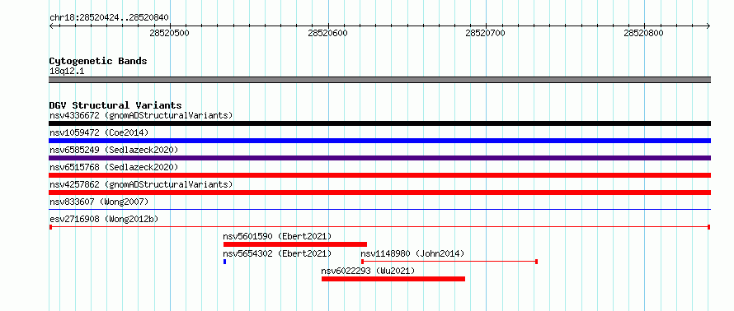734x311 pixels.
Task: Click ruler position 28520500
Action: tap(169, 33)
